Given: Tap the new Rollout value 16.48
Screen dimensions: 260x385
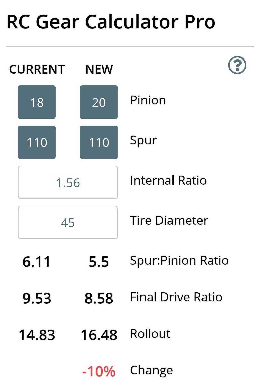Looking at the screenshot, I should [99, 335].
